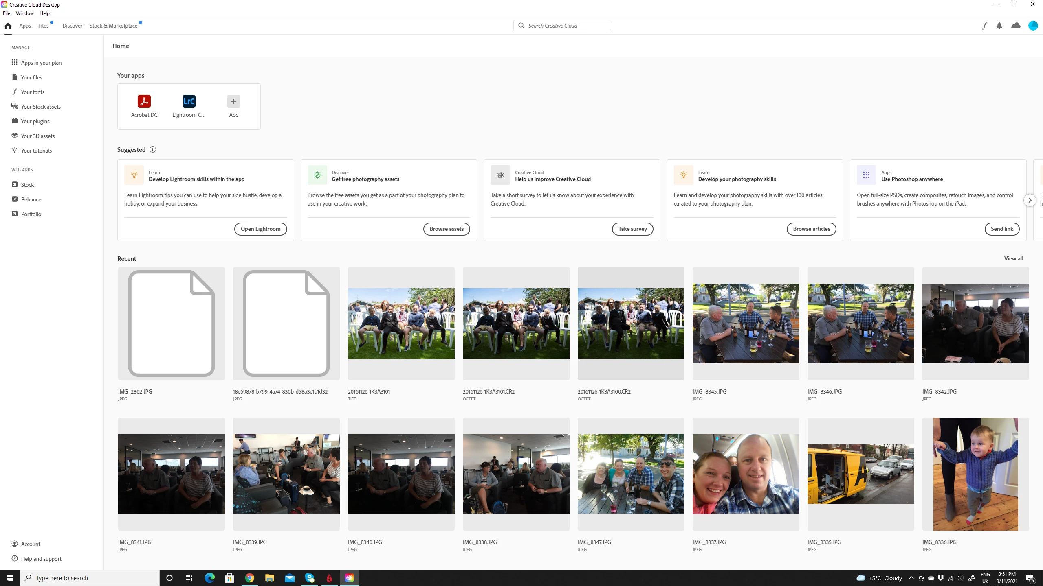
Task: Open the fonts icon in top bar
Action: (x=984, y=26)
